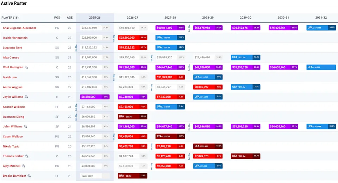Open the Aaron Wiggins player link
Image resolution: width=338 pixels, height=183 pixels.
[x=13, y=87]
